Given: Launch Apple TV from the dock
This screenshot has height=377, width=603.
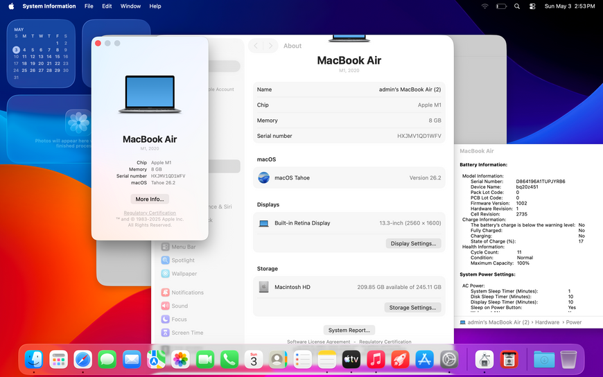Looking at the screenshot, I should [351, 360].
